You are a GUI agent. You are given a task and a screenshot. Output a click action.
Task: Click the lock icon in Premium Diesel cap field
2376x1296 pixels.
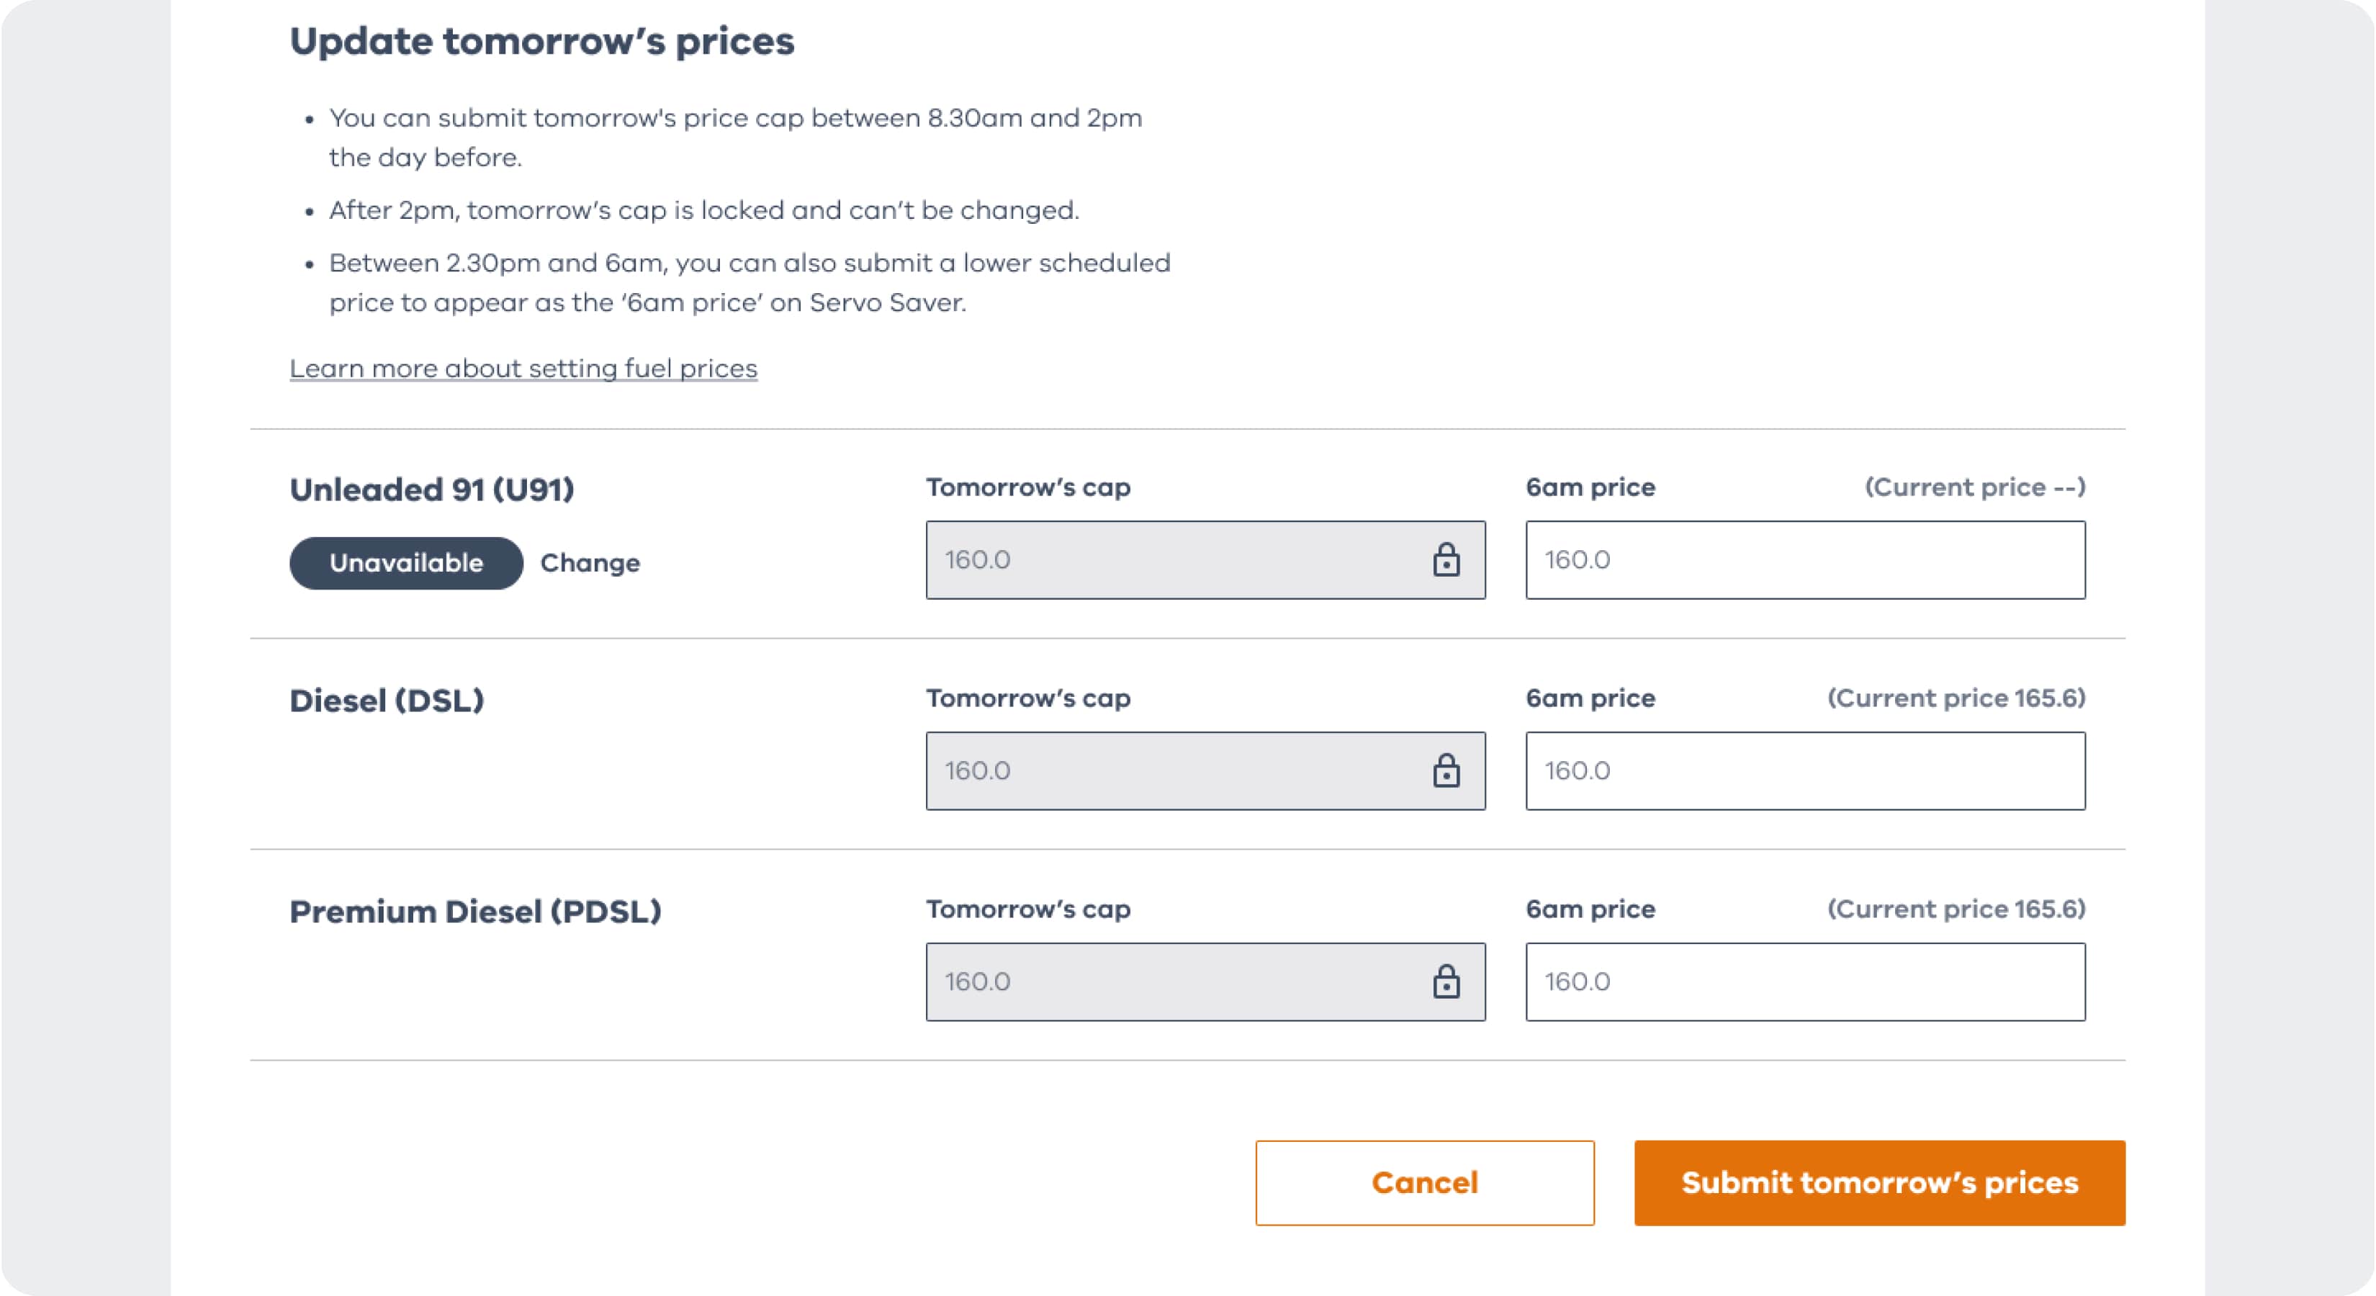(x=1445, y=981)
